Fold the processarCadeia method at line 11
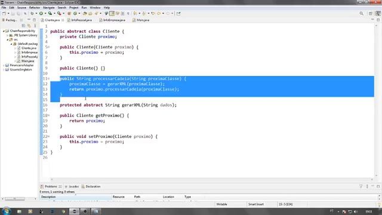Screen dimensions: 382x215 49,78
